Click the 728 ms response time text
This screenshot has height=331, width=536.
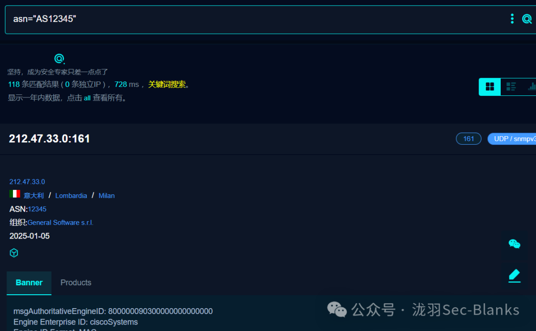pos(127,84)
